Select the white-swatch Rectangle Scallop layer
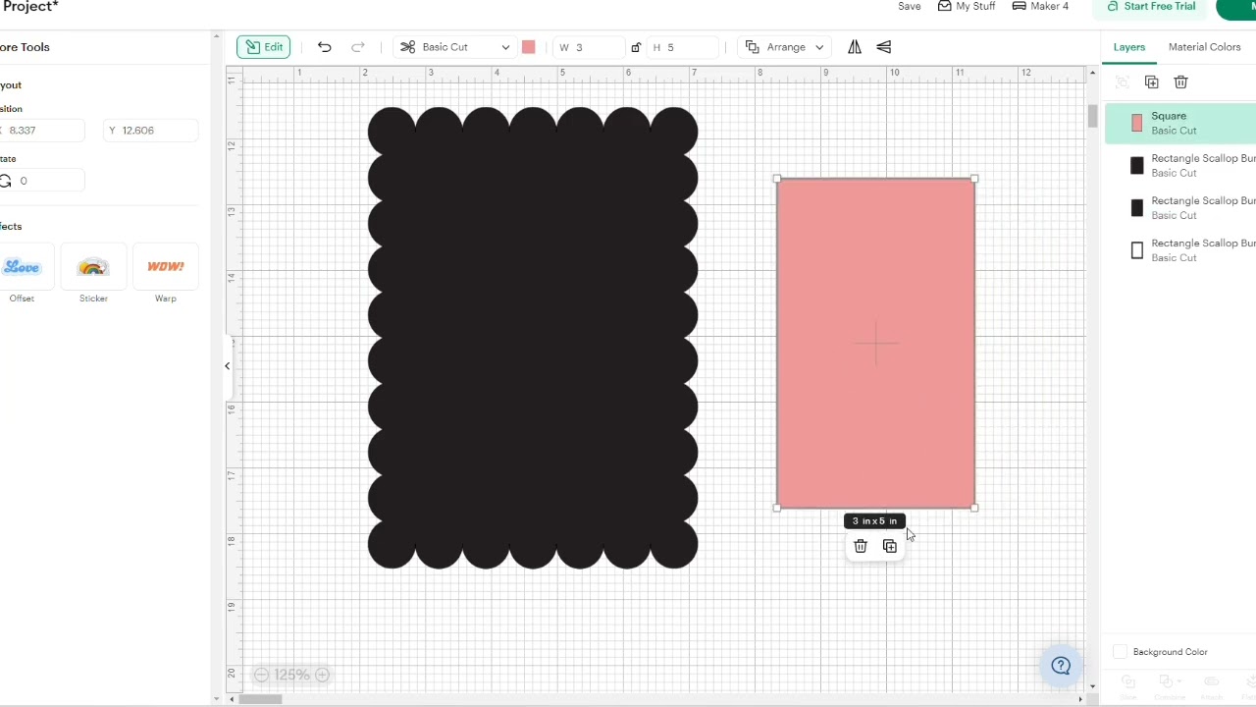The height and width of the screenshot is (707, 1256). coord(1180,250)
